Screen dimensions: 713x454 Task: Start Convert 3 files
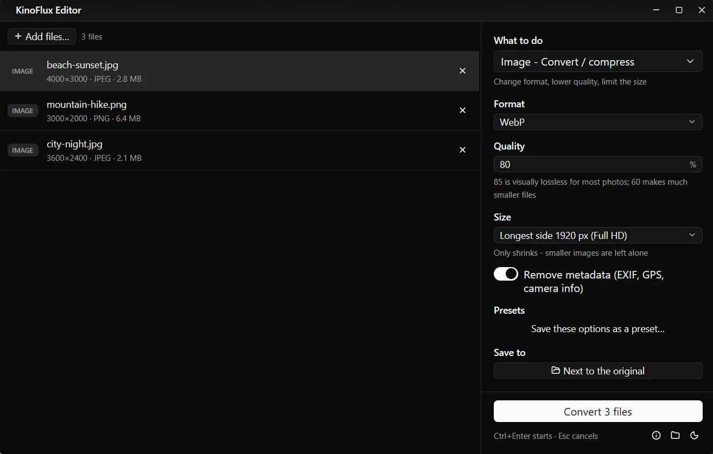(598, 411)
